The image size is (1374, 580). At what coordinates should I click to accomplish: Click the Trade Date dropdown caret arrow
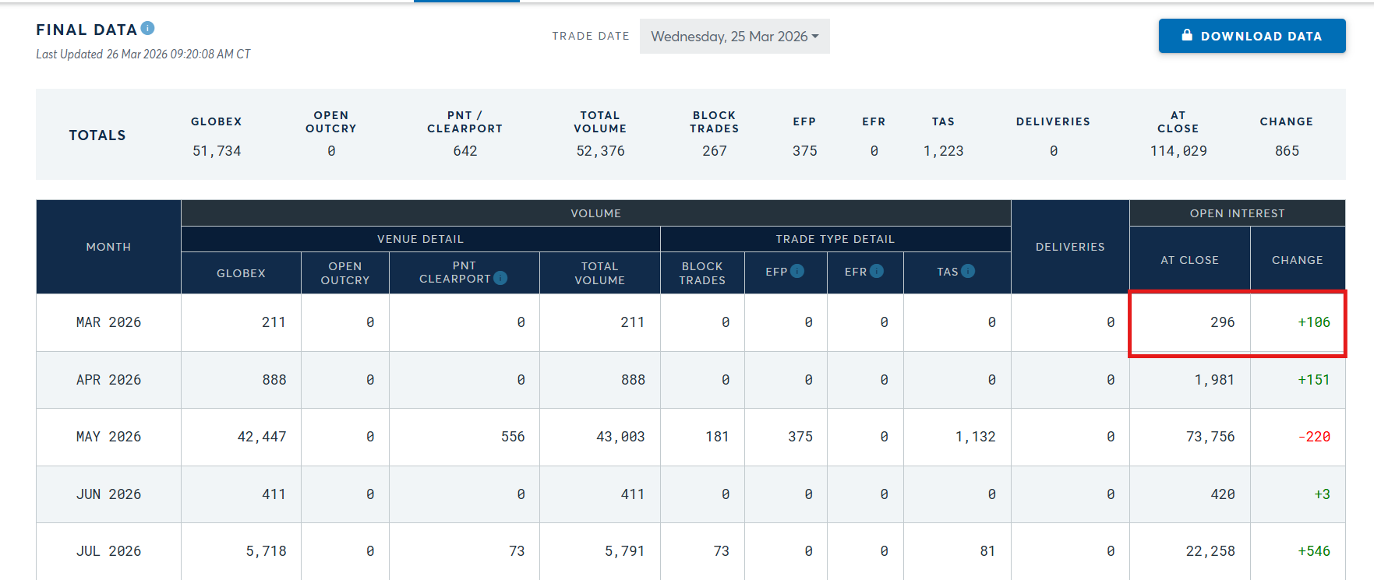(815, 37)
